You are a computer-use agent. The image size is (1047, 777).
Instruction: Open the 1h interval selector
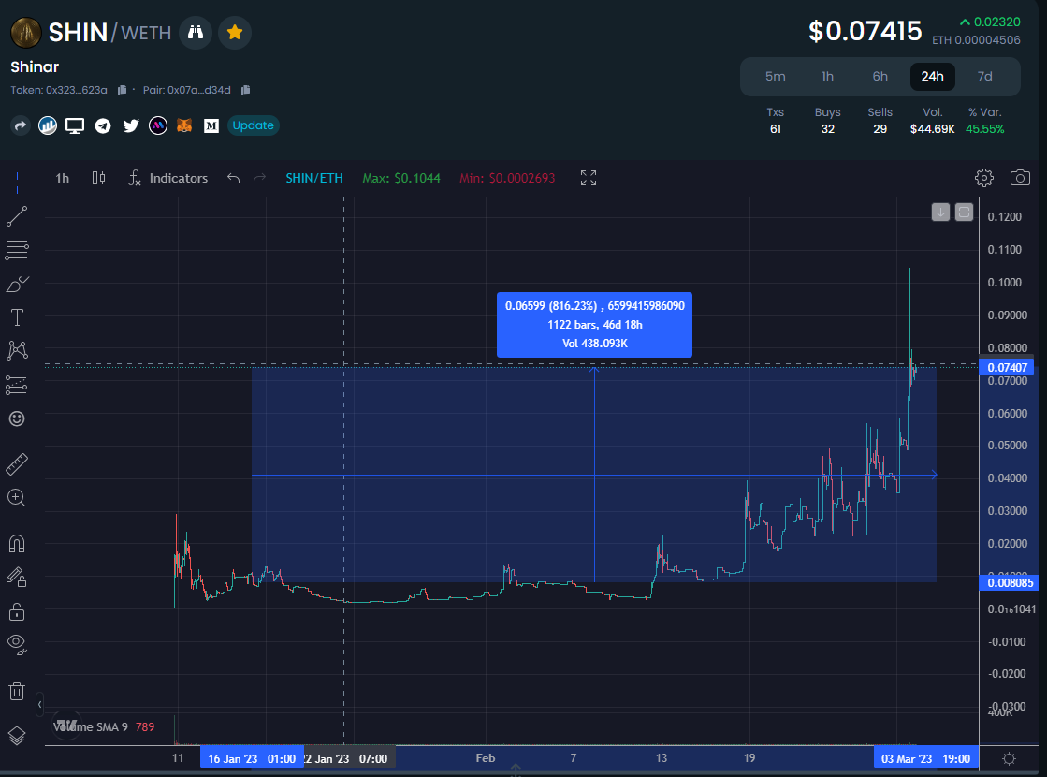[x=61, y=177]
